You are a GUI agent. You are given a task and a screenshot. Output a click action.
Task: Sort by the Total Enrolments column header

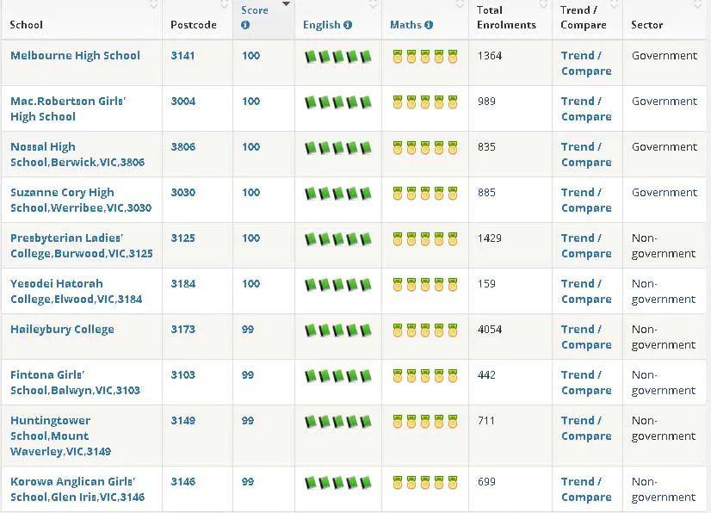coord(506,17)
